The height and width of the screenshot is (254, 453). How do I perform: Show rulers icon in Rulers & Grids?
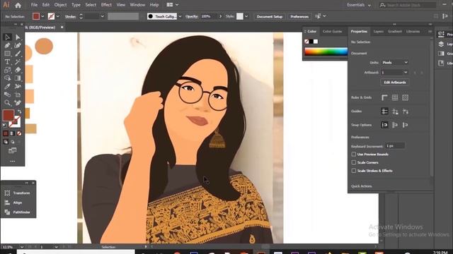[x=384, y=97]
